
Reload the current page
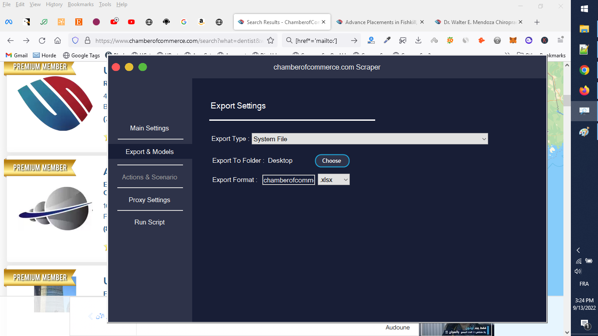42,40
